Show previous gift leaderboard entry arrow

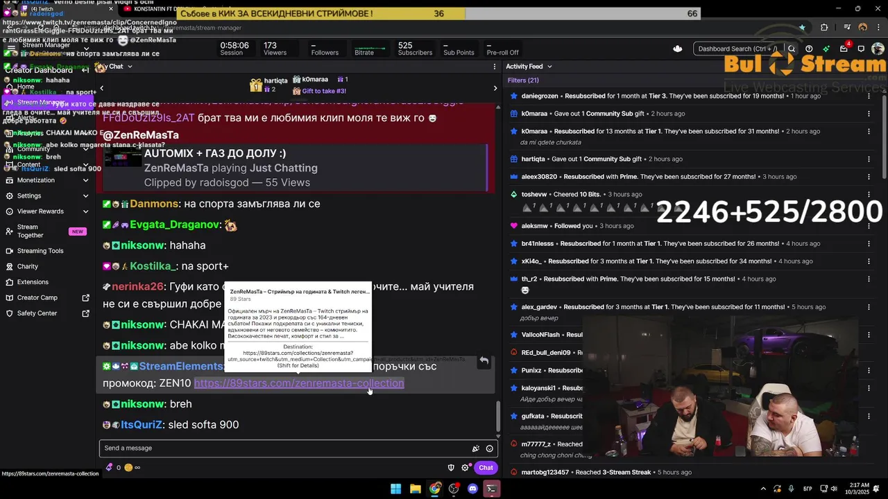coord(101,88)
